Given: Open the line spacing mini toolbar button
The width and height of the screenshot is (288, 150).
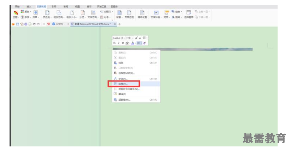Looking at the screenshot, I should (x=145, y=38).
